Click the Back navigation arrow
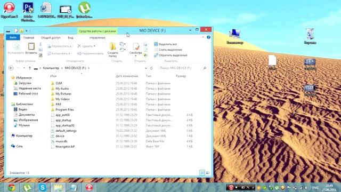Screen dimensions: 341x192 point(11,68)
